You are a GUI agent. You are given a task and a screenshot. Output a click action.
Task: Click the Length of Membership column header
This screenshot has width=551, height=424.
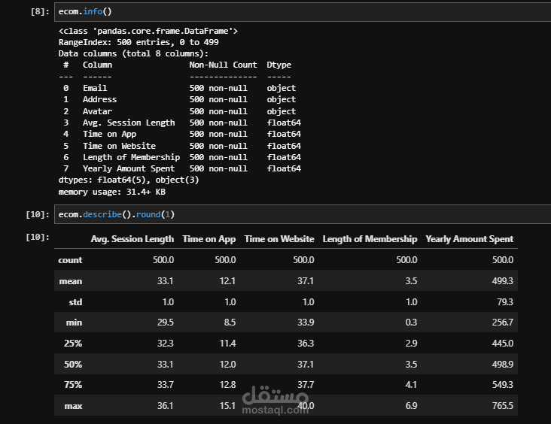pos(370,239)
